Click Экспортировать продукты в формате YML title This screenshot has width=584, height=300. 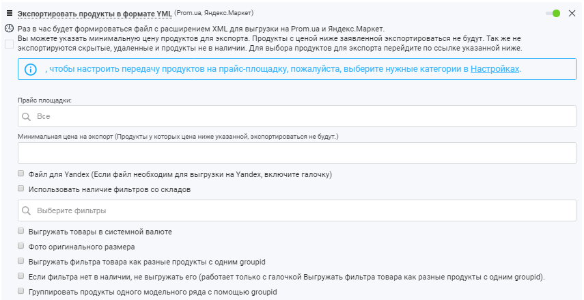[x=95, y=14]
